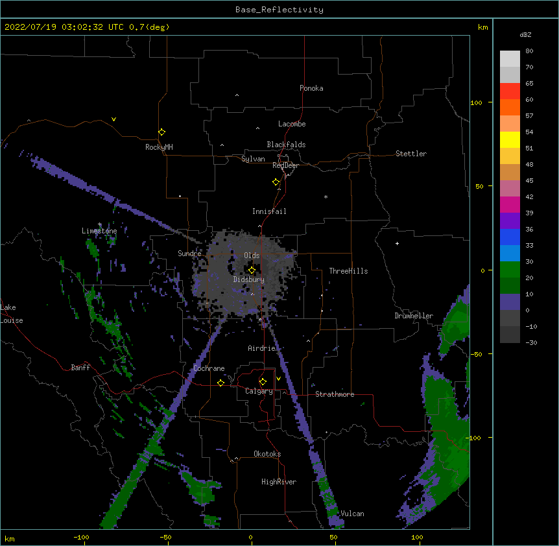Click the dBZ legend heading

tap(525, 34)
